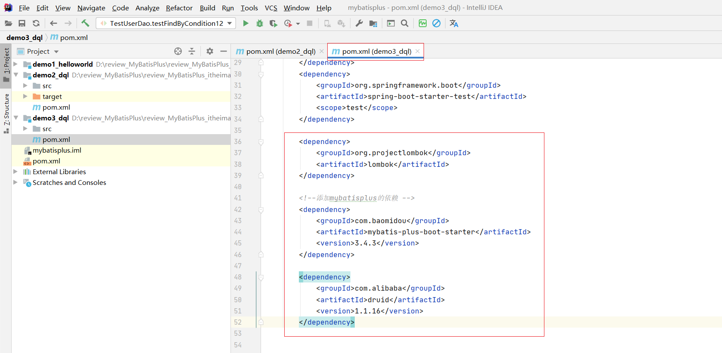
Task: Locate current file in Project tree
Action: coord(178,51)
